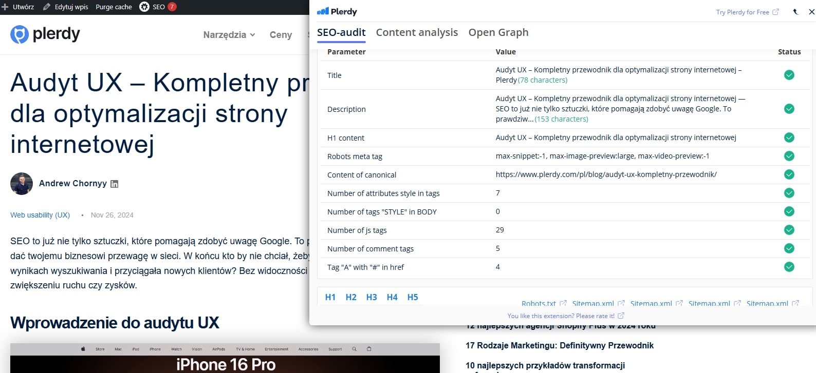
Task: Click the "Title" parameter cell
Action: pos(335,75)
